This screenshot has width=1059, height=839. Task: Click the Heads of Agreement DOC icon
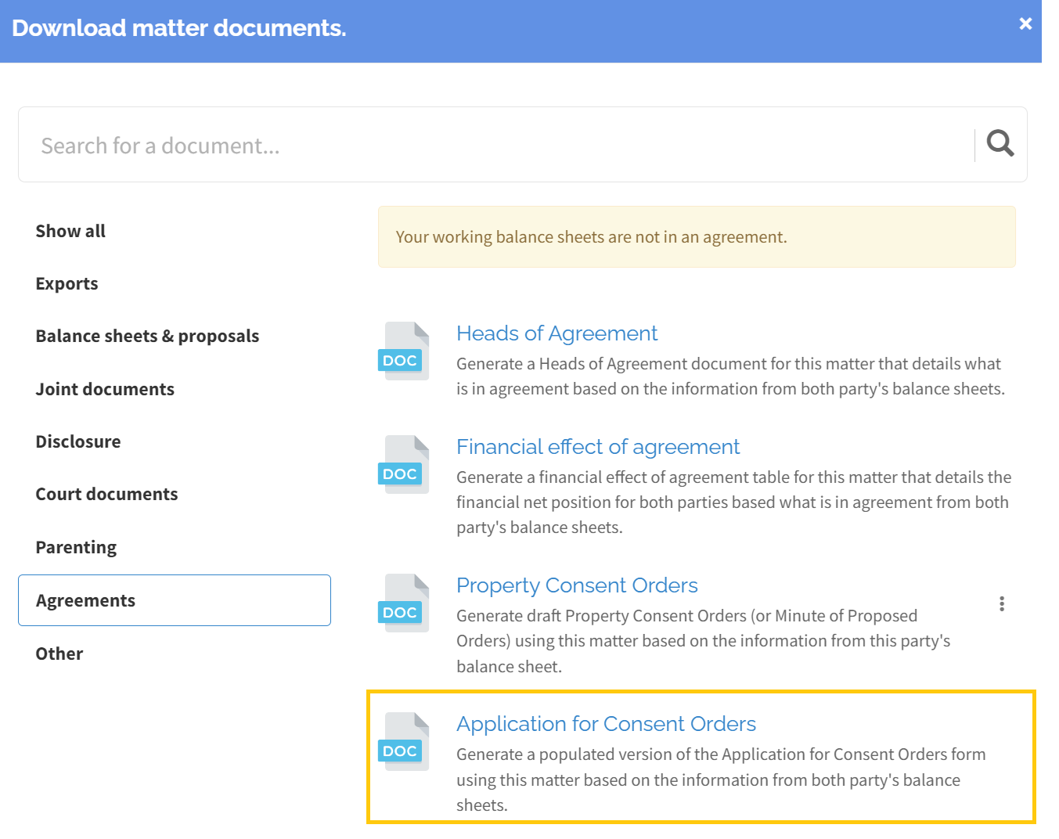tap(404, 351)
